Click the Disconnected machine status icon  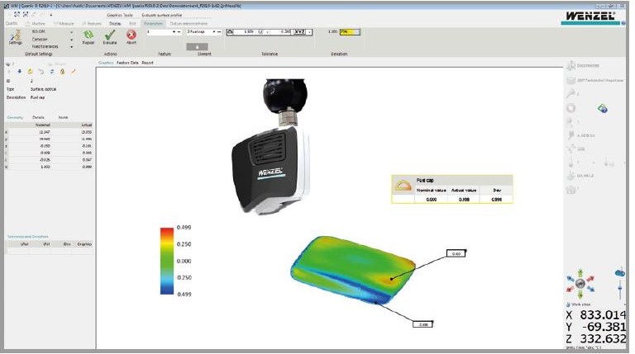[571, 65]
